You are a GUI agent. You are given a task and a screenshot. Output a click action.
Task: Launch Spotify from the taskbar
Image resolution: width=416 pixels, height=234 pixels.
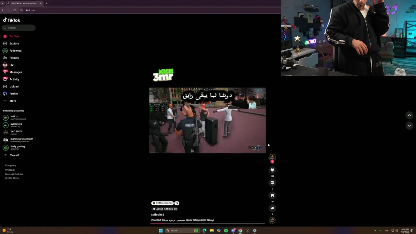point(226,231)
